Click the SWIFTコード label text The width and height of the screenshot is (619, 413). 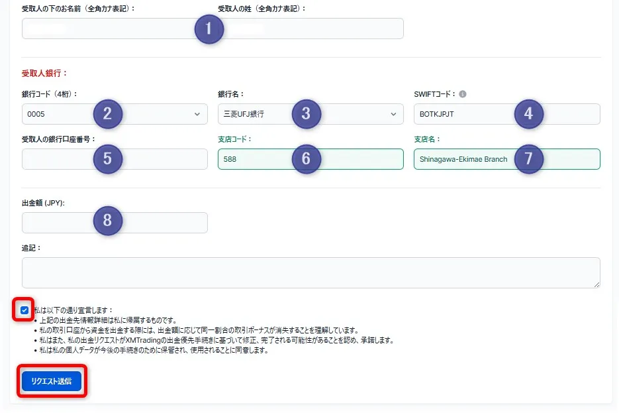coord(435,94)
